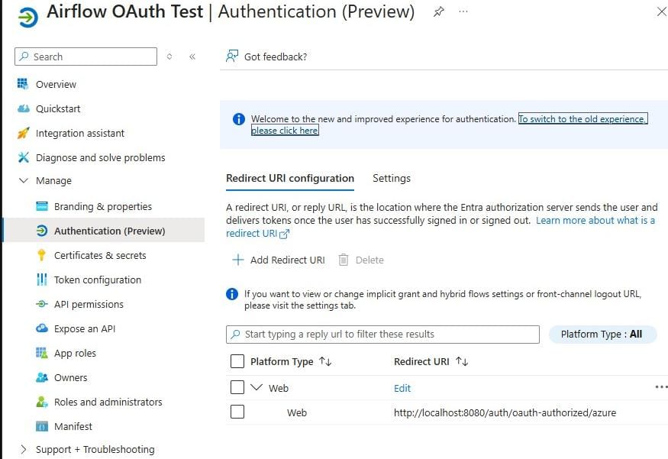Open the Platform Type : All filter dropdown

[x=602, y=334]
